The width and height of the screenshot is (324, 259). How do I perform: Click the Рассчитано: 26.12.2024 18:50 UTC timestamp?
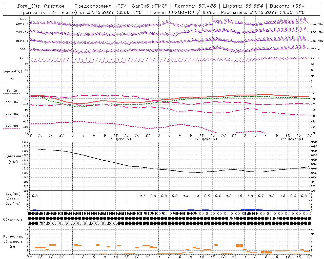click(263, 12)
